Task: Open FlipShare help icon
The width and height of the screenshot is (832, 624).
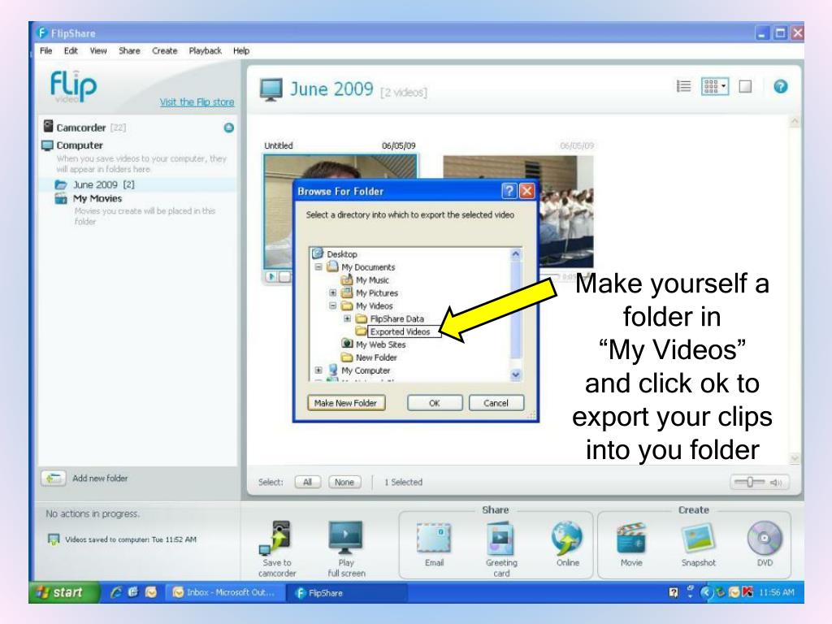Action: pyautogui.click(x=781, y=86)
